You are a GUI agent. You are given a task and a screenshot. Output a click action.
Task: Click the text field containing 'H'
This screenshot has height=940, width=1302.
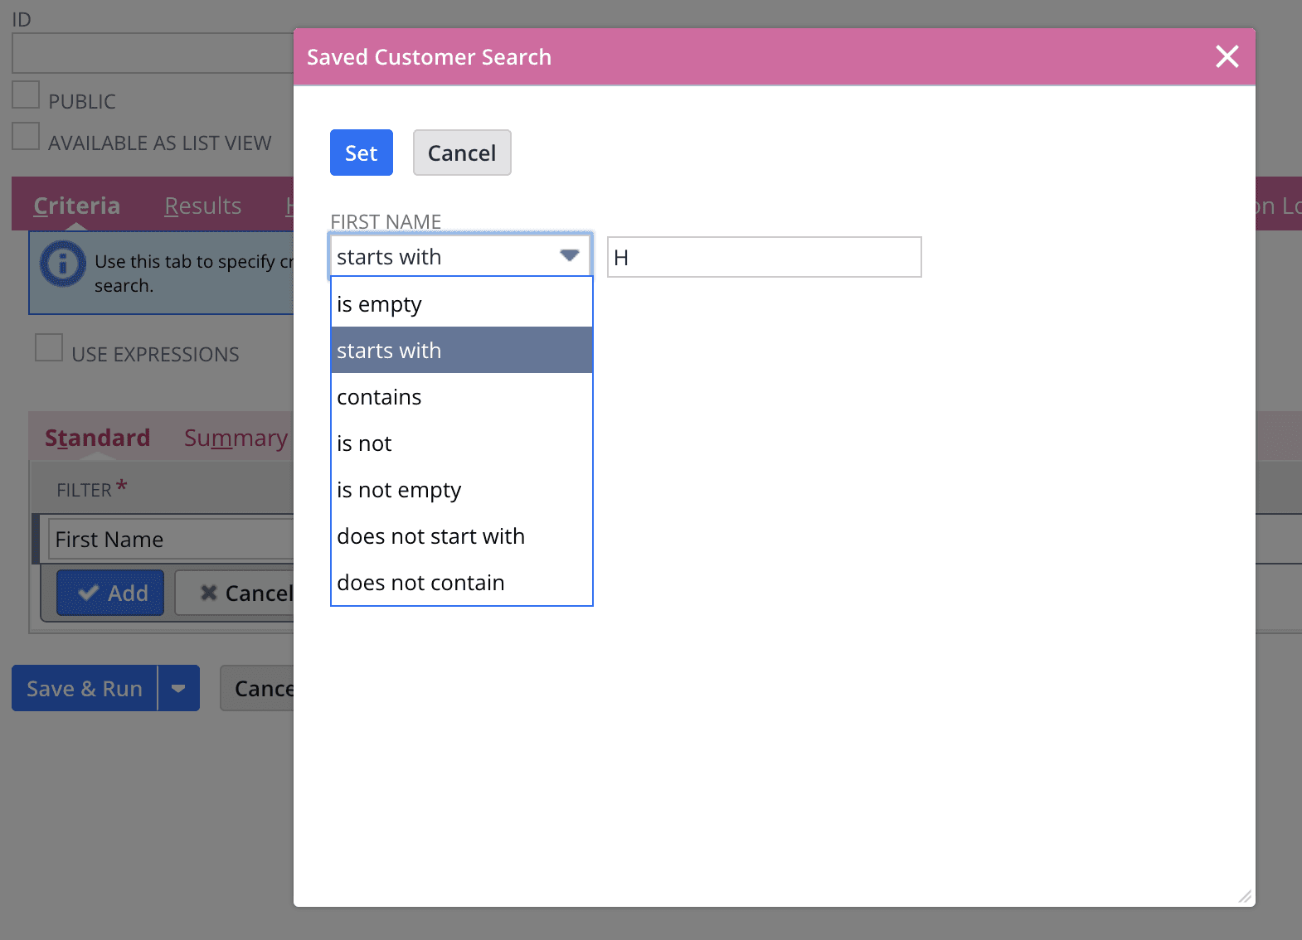tap(763, 257)
